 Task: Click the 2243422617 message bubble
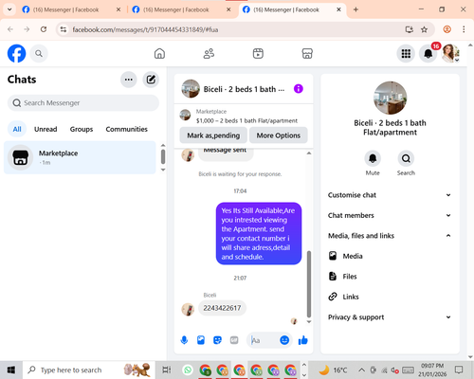[x=222, y=308]
